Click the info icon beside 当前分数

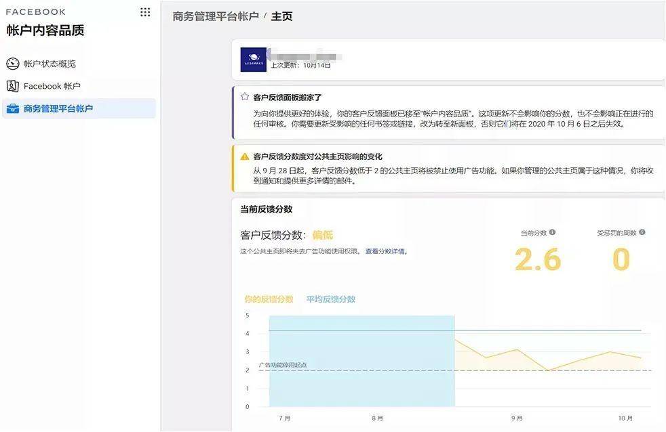point(552,232)
